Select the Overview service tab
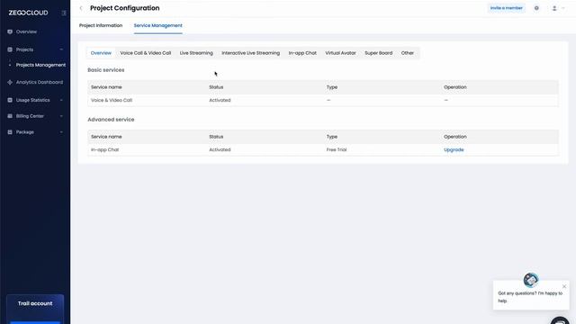 click(101, 53)
